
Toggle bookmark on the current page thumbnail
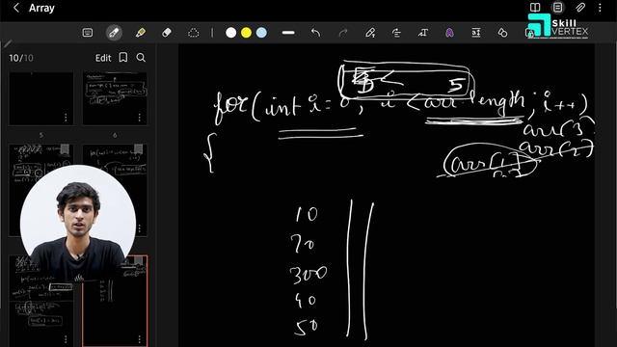pyautogui.click(x=139, y=261)
